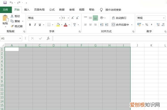
Task: Decrease font size with the smaller A icon
Action: point(77,18)
